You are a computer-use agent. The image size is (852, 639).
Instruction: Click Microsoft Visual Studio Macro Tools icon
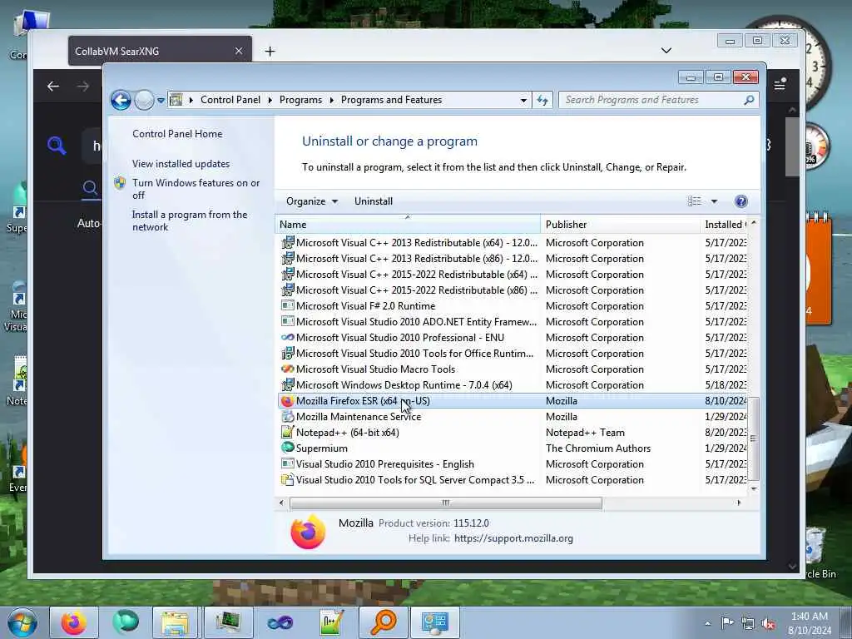287,369
